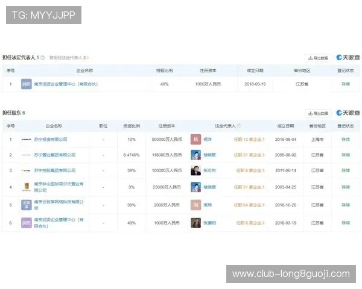This screenshot has width=362, height=289.
Task: Open 苏宁控股集团有限公司 company link
Action: point(55,170)
